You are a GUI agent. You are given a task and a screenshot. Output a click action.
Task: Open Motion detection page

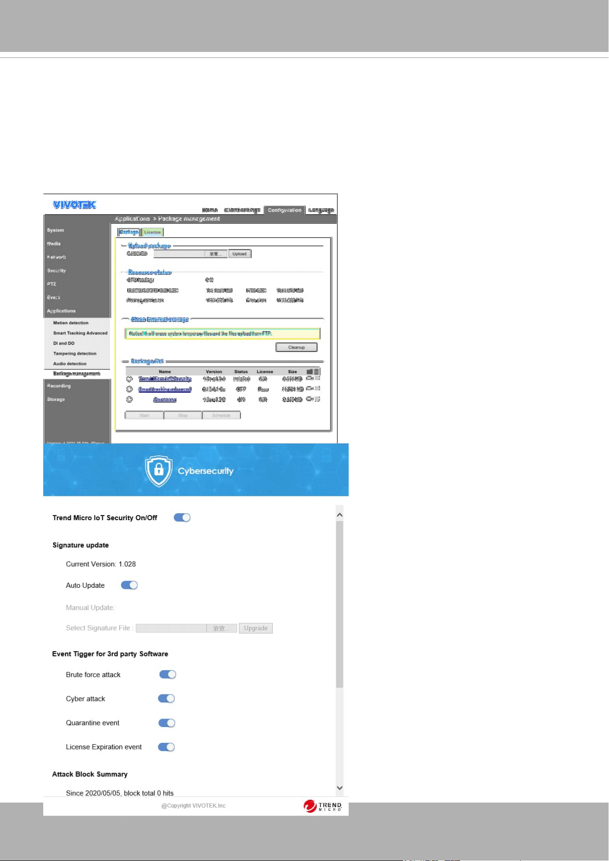(x=71, y=323)
